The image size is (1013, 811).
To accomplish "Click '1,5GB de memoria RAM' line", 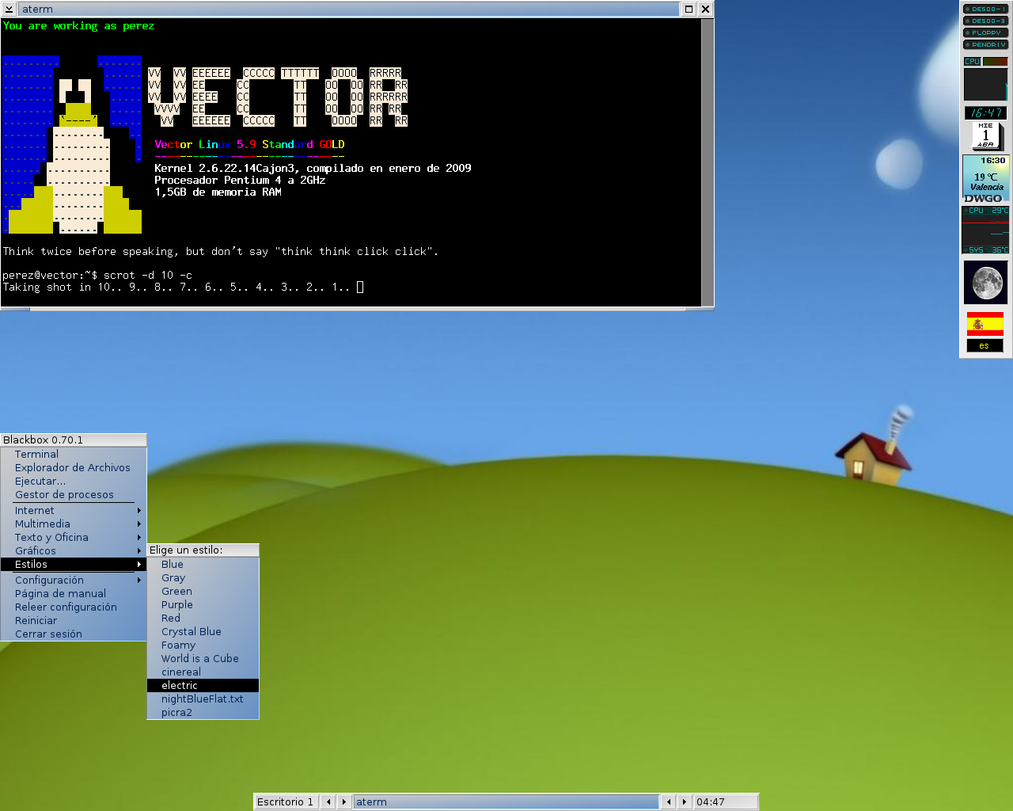I will coord(218,192).
